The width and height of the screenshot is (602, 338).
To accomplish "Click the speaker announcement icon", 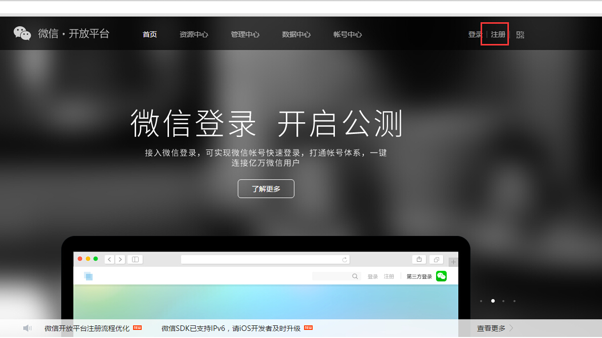I will [x=27, y=328].
